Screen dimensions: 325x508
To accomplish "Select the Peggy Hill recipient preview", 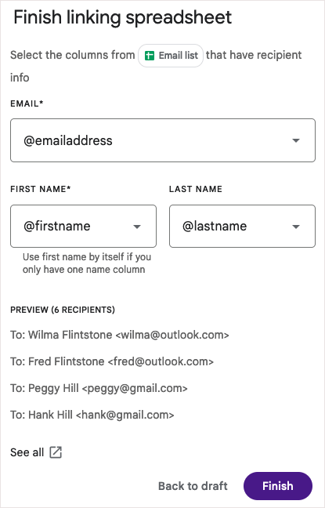I will click(x=99, y=388).
